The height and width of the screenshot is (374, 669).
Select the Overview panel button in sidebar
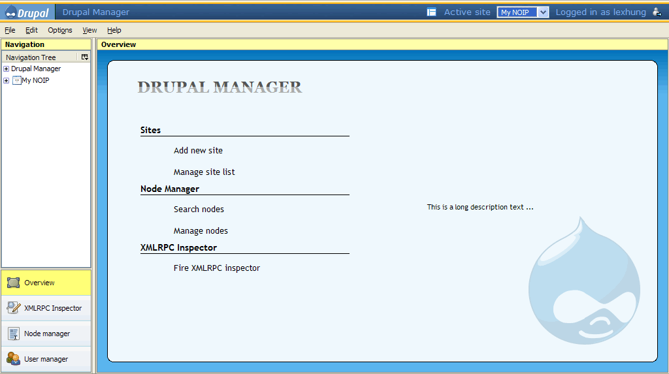46,283
